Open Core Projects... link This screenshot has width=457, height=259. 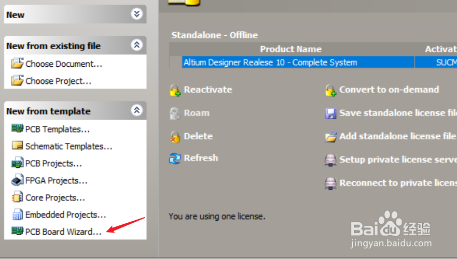pyautogui.click(x=55, y=197)
